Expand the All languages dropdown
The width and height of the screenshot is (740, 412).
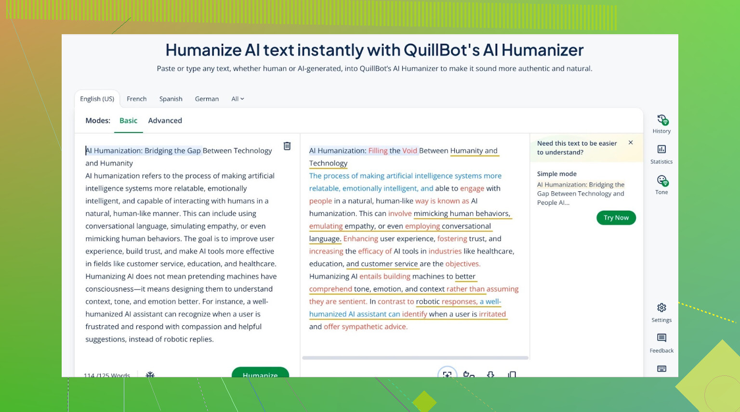tap(238, 99)
